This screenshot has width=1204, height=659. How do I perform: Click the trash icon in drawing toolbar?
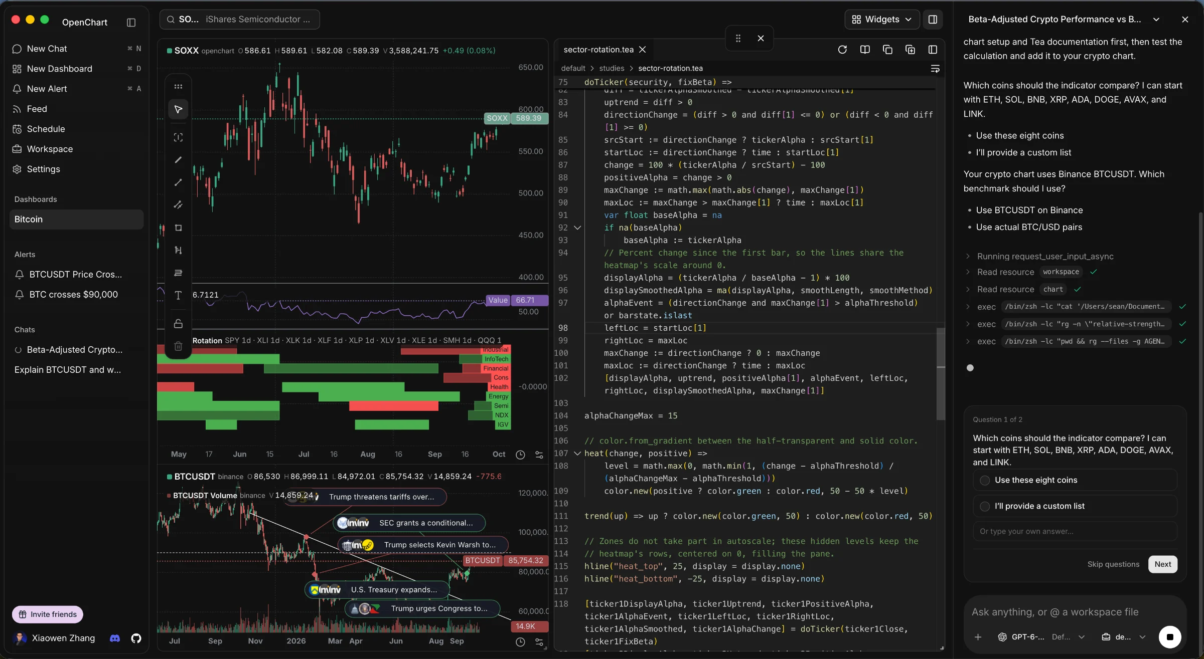tap(178, 346)
